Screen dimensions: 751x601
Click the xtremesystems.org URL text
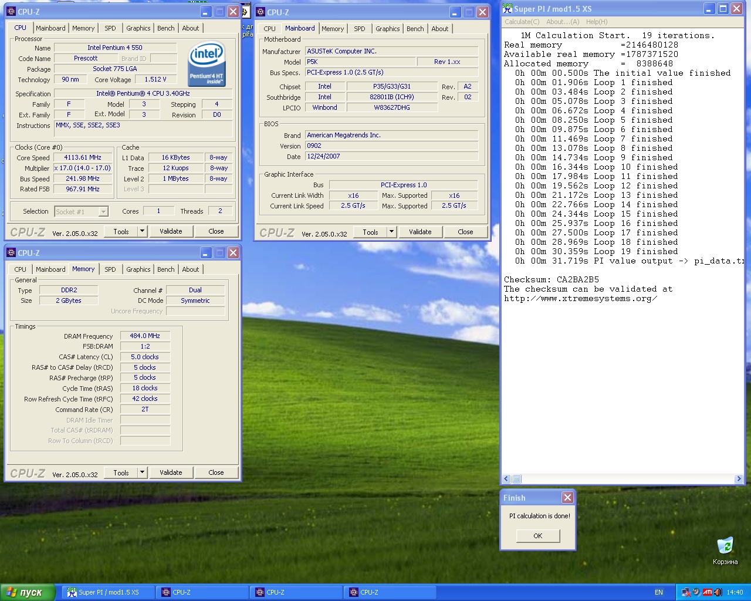tap(580, 298)
